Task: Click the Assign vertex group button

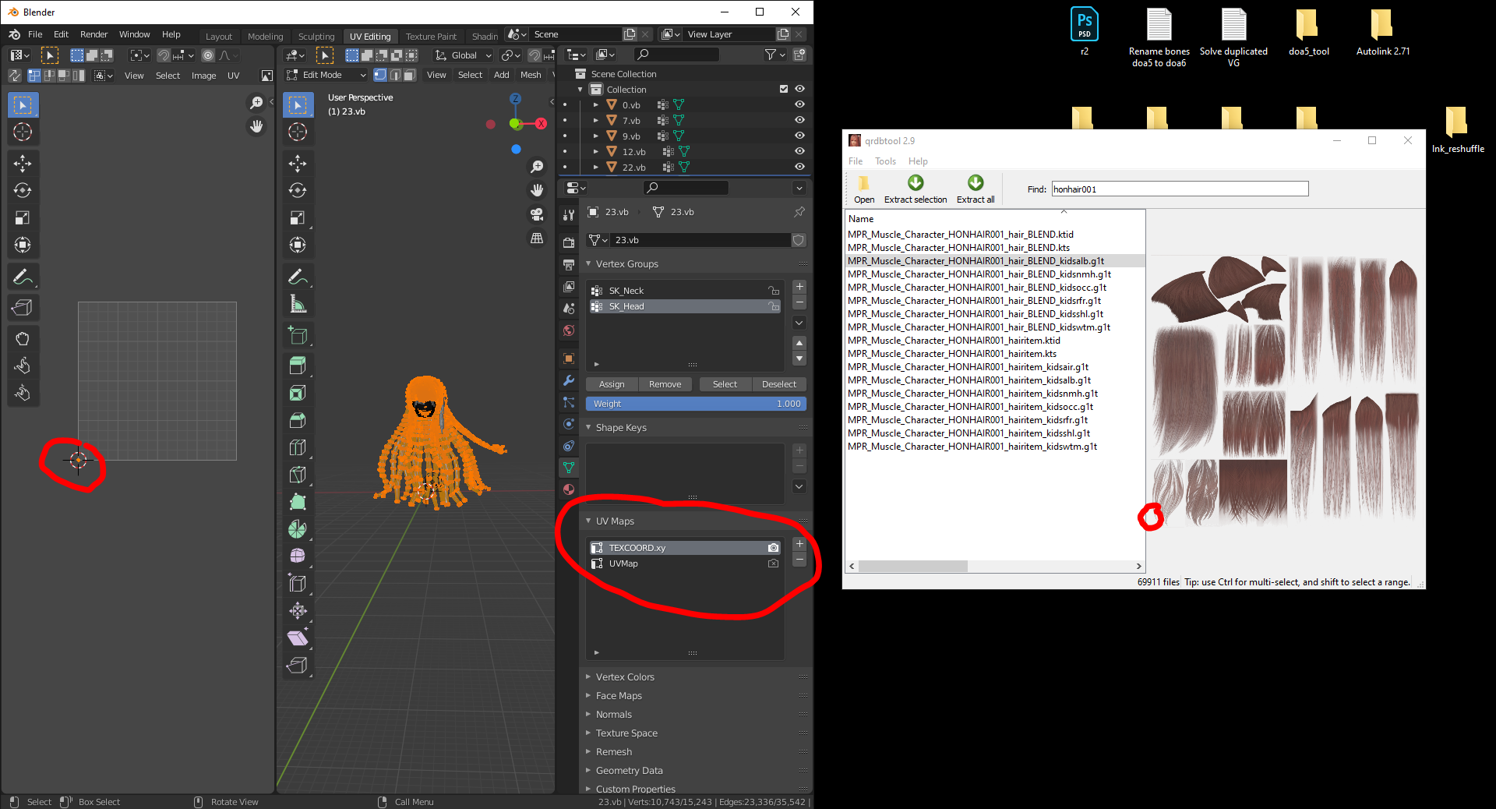Action: [612, 384]
